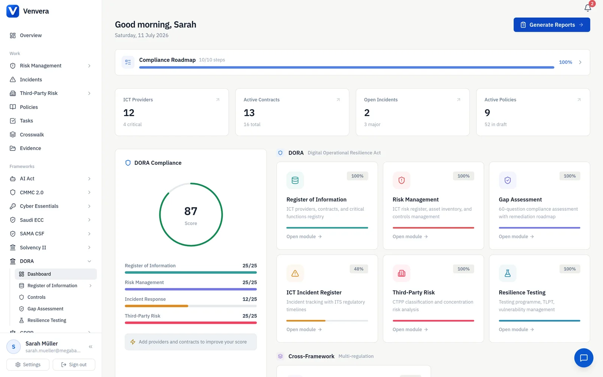Click the Resilience Testing flask card icon
This screenshot has width=603, height=377.
tap(508, 273)
